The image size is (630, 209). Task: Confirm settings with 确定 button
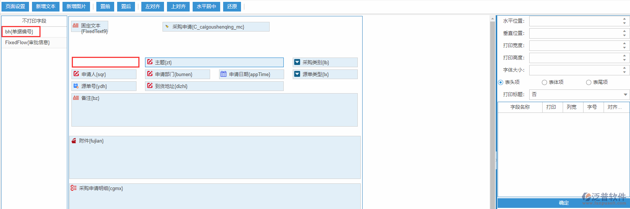click(564, 203)
